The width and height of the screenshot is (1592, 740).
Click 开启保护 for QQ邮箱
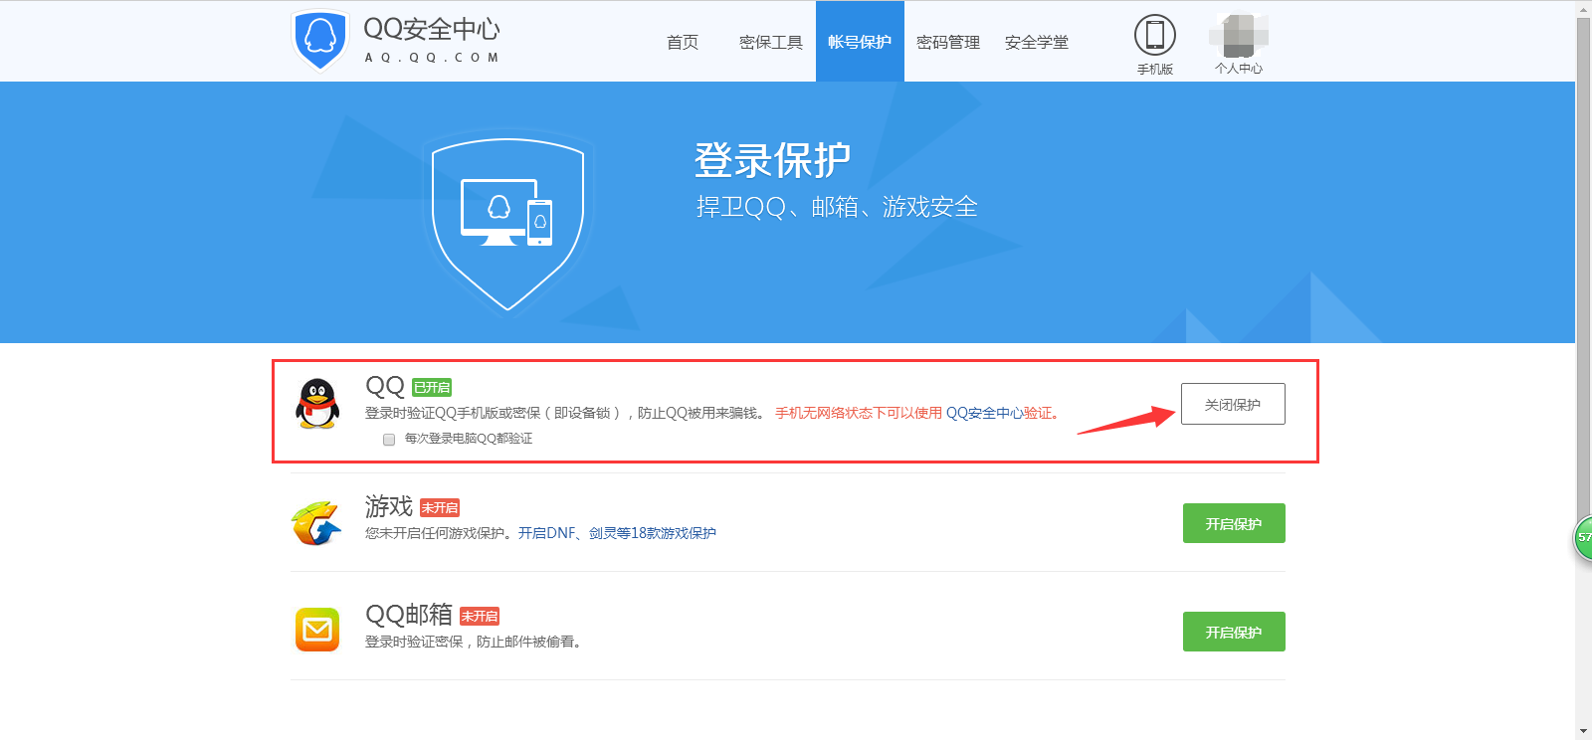coord(1234,632)
